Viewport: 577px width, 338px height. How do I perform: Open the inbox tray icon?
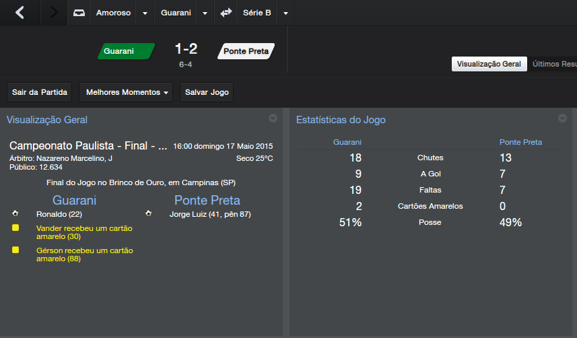(x=79, y=13)
